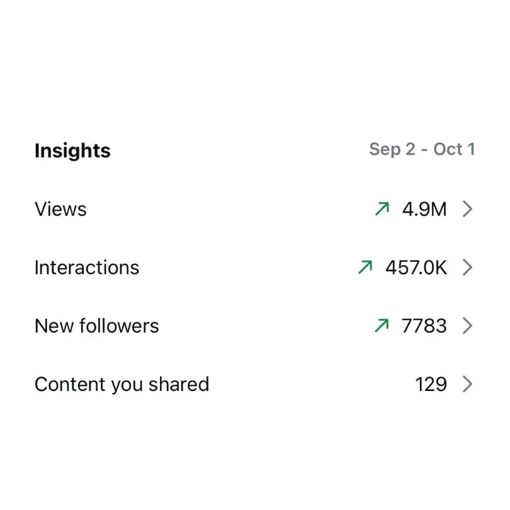Click the 'Oct 1' end date
Image resolution: width=510 pixels, height=510 pixels.
coord(454,149)
